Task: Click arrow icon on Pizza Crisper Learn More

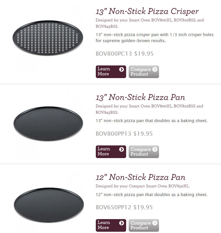Action: pyautogui.click(x=121, y=69)
